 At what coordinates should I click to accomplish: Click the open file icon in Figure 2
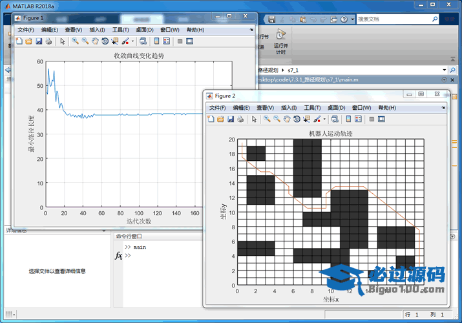click(220, 119)
